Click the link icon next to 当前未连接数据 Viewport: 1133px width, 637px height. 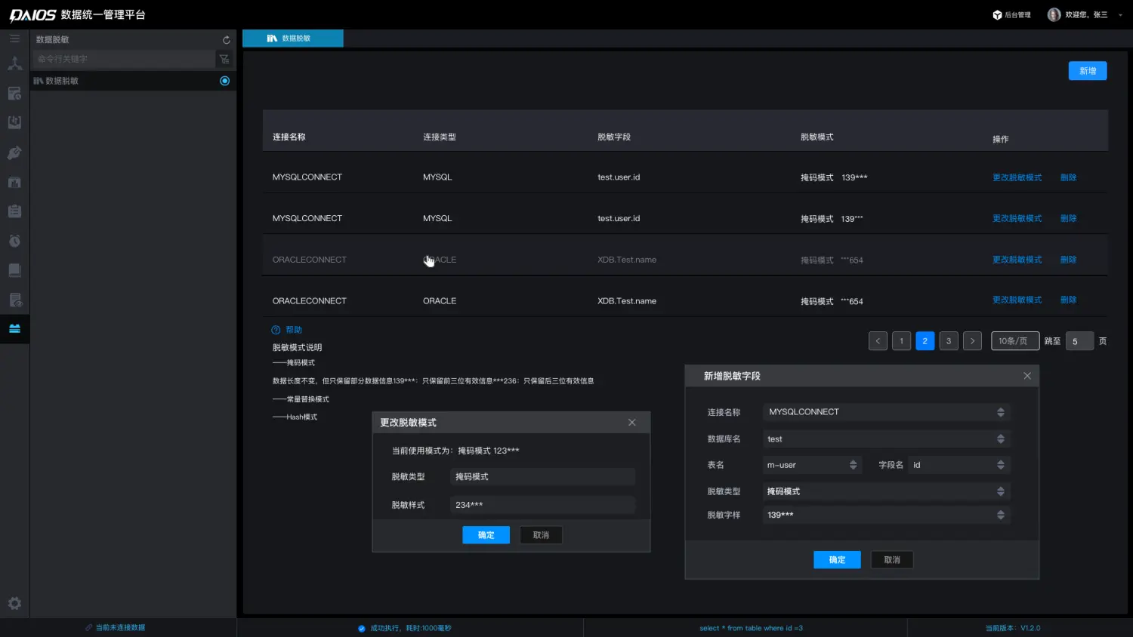tap(89, 627)
